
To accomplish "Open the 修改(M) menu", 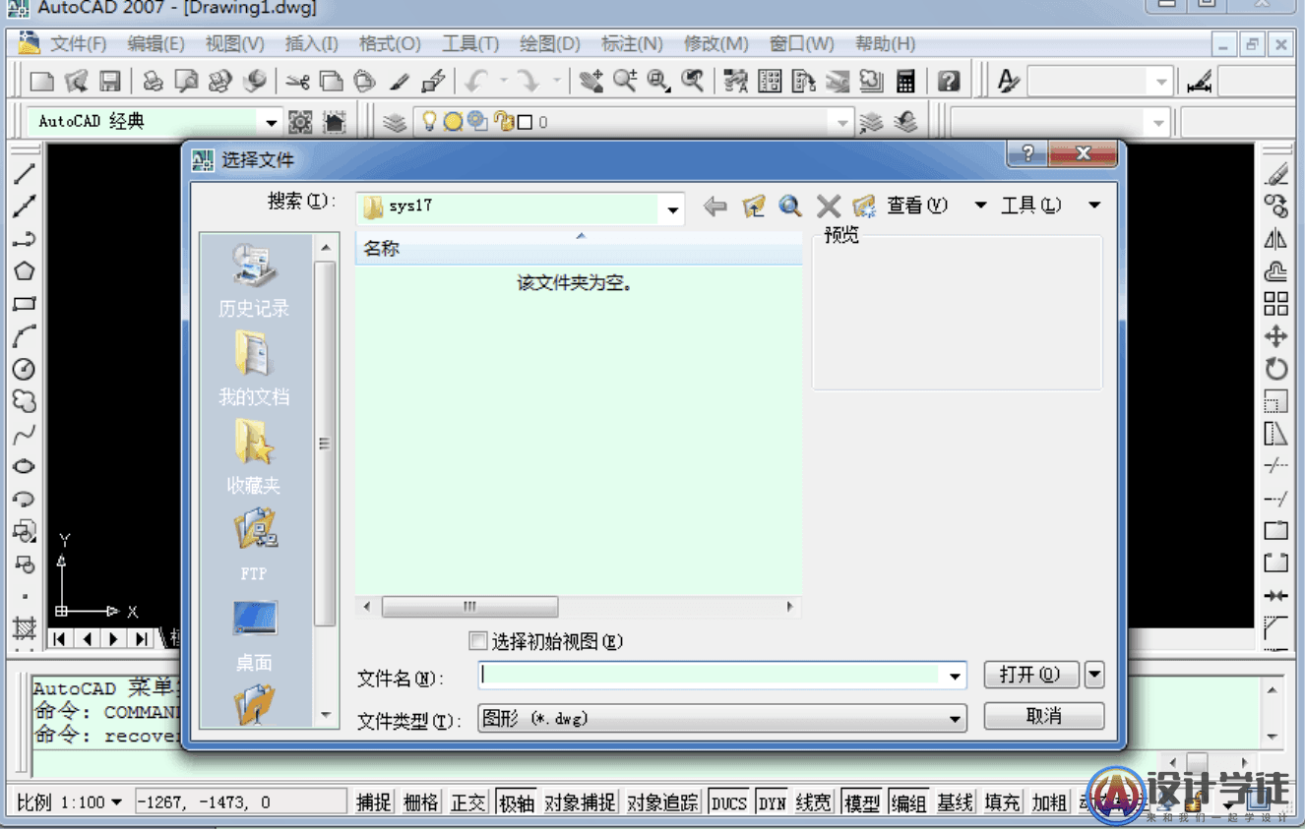I will pos(716,44).
